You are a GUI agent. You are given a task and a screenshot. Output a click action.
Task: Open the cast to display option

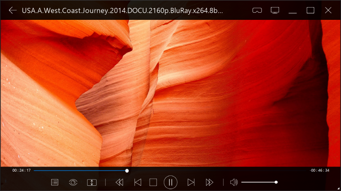pos(275,10)
